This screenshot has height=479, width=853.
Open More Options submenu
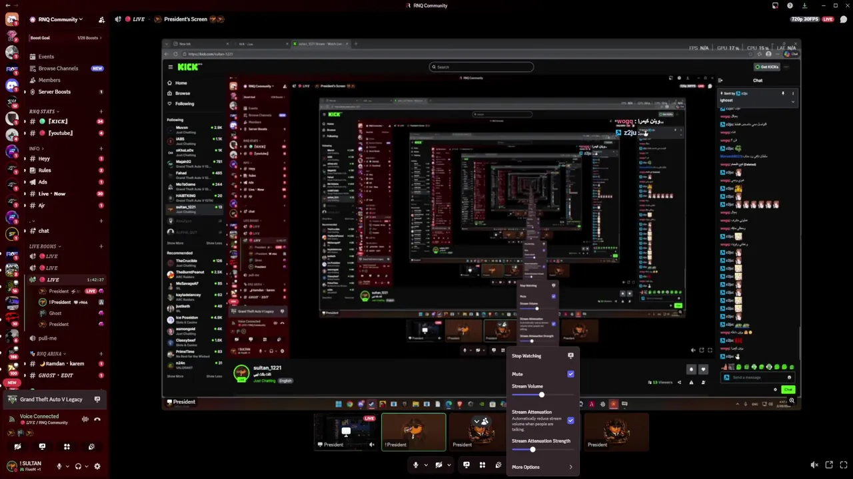pos(542,467)
